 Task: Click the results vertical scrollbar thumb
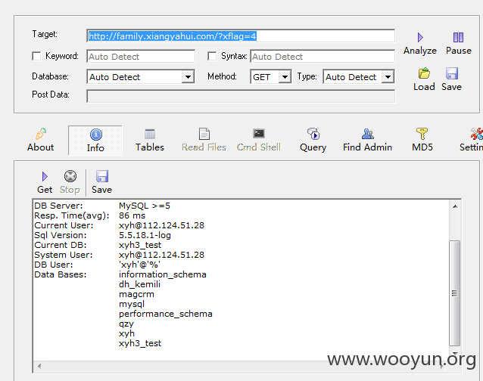[x=454, y=293]
